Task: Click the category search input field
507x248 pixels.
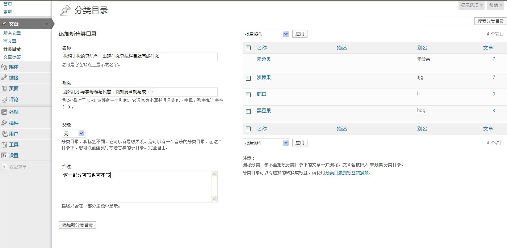Action: tap(447, 21)
